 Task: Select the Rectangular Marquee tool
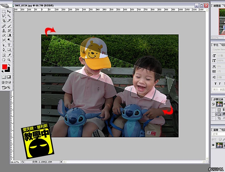pos(4,12)
